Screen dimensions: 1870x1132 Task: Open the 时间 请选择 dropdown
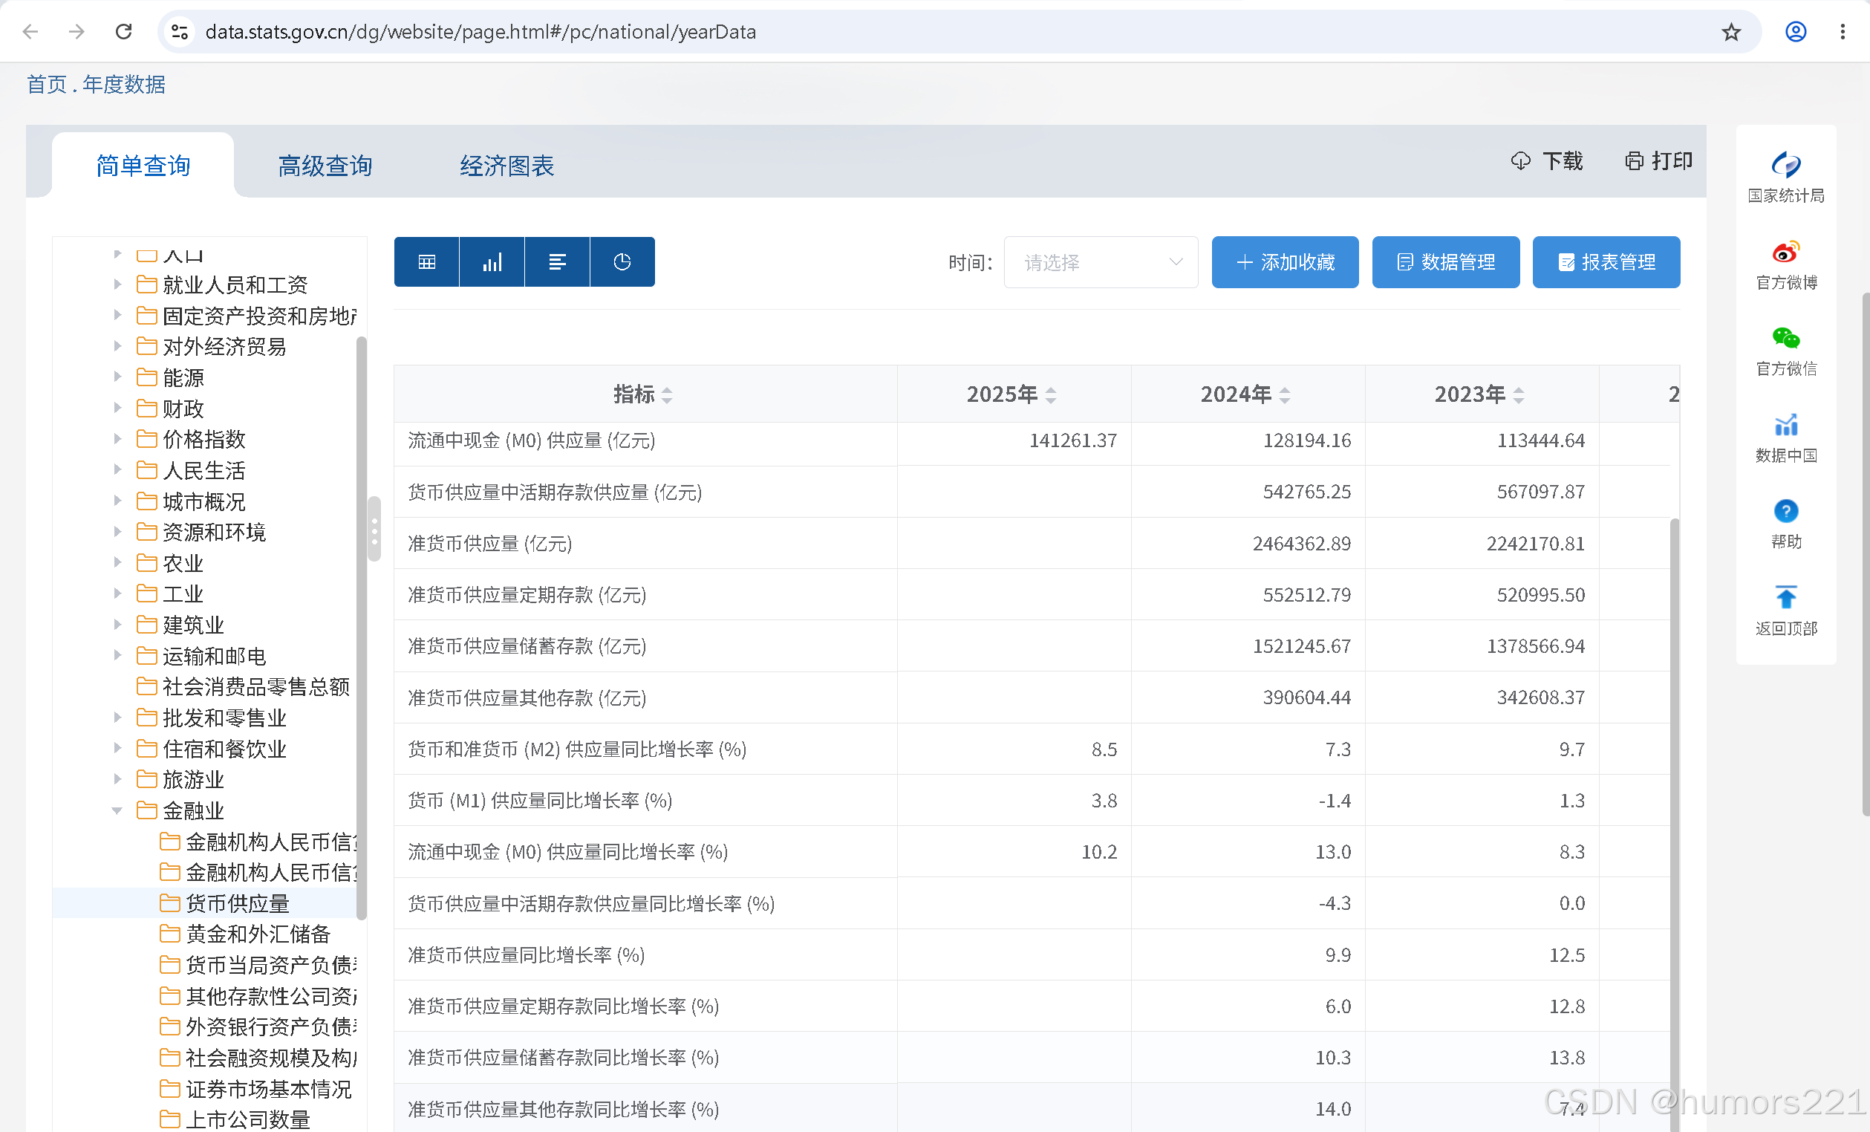[x=1101, y=262]
